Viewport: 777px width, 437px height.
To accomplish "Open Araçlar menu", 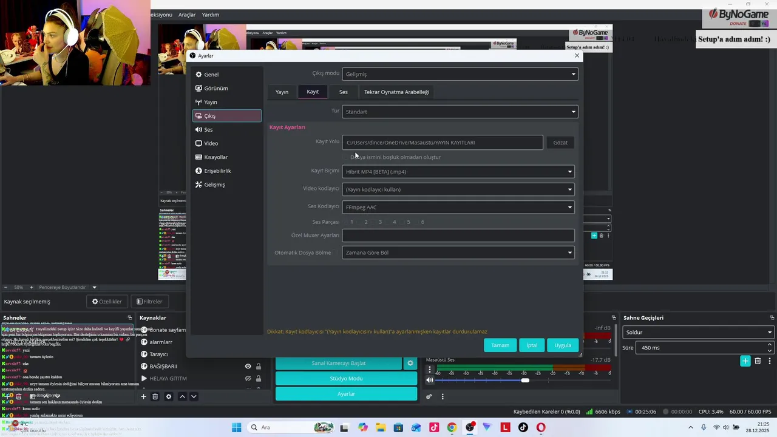I will (x=187, y=15).
